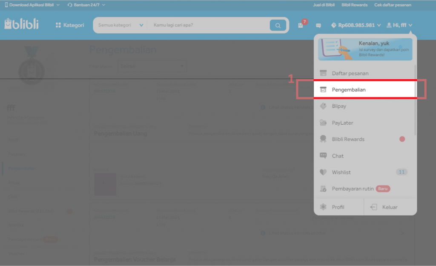The image size is (436, 266).
Task: Focus the Kamu lagi cari apa search field
Action: (x=209, y=25)
